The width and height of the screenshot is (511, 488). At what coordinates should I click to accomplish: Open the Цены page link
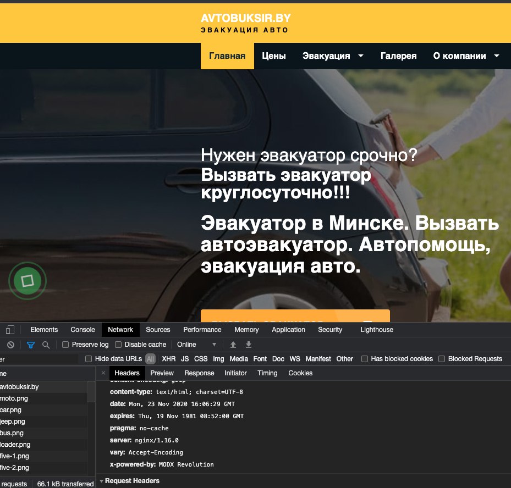(x=273, y=56)
